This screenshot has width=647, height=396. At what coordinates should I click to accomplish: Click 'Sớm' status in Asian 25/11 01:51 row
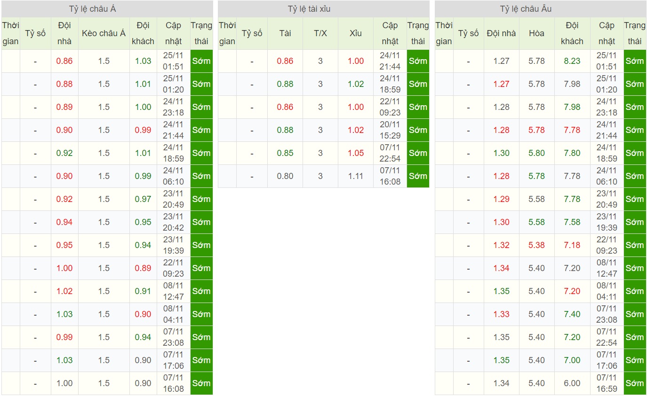(x=201, y=61)
